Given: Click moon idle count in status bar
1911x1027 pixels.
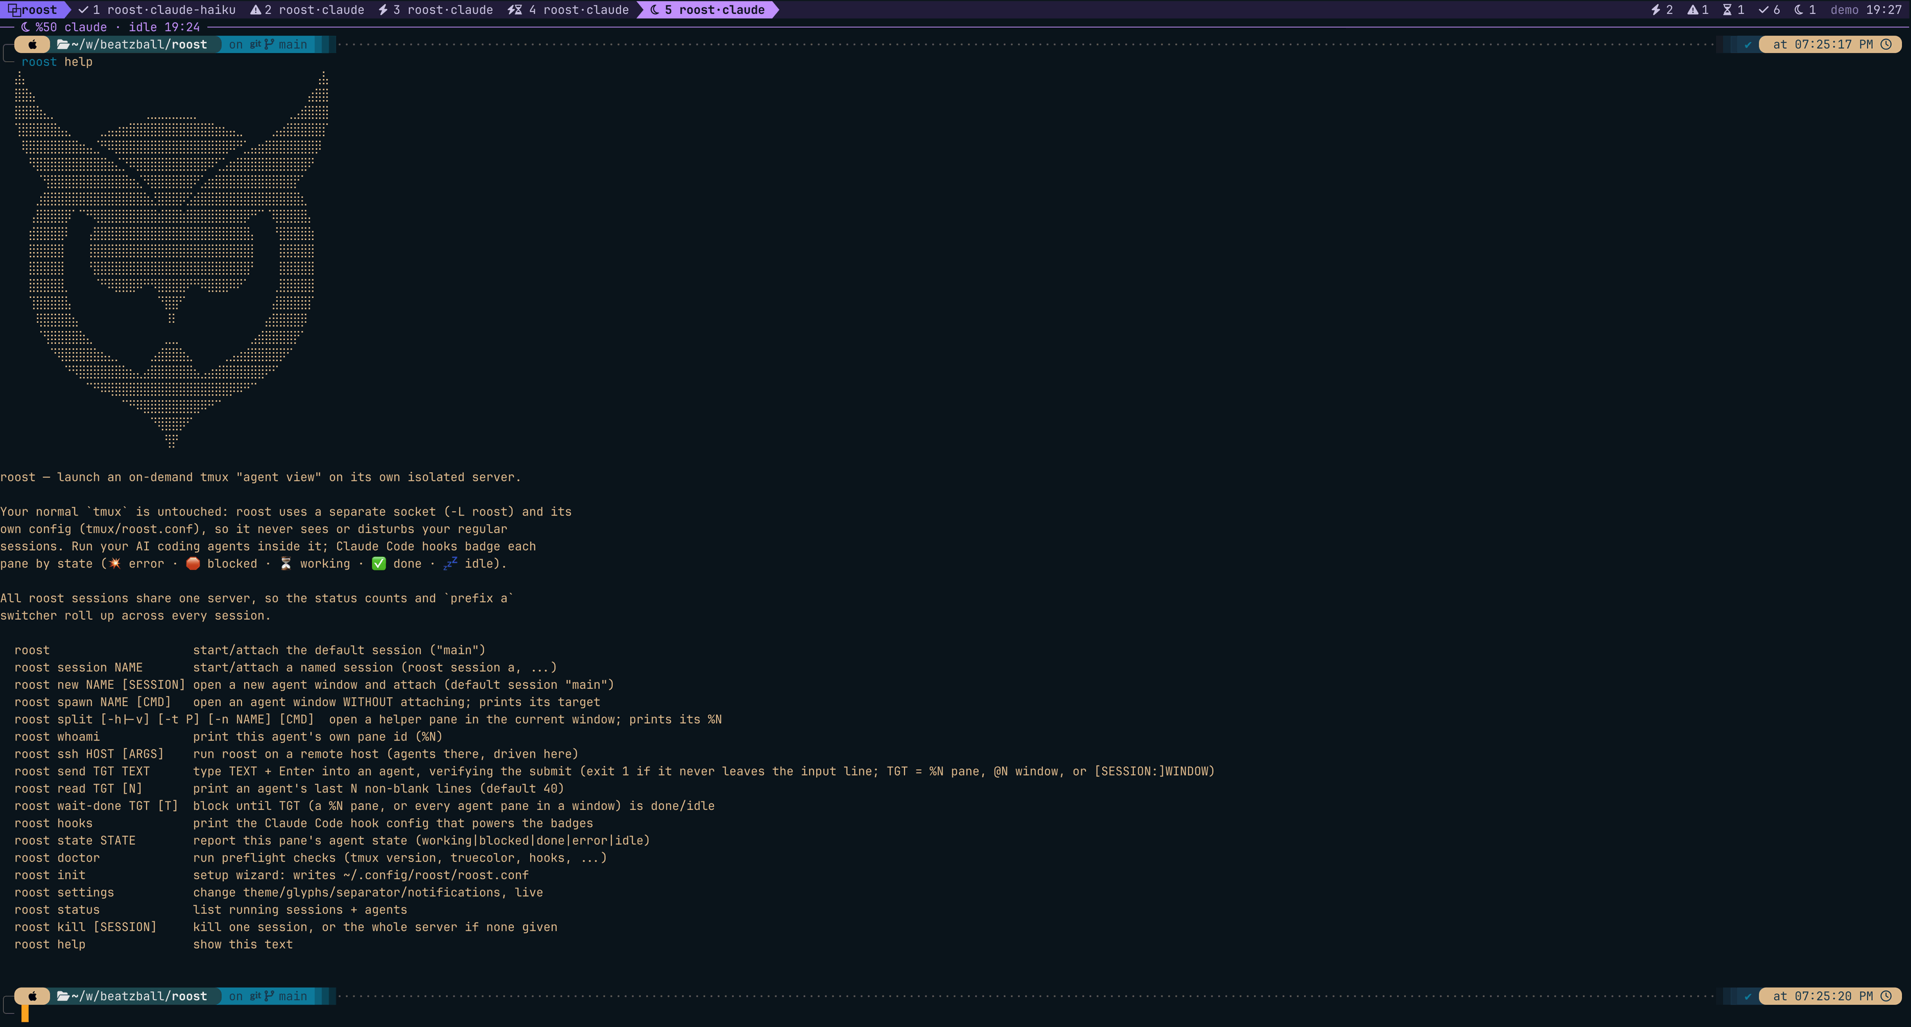Looking at the screenshot, I should (x=1804, y=10).
